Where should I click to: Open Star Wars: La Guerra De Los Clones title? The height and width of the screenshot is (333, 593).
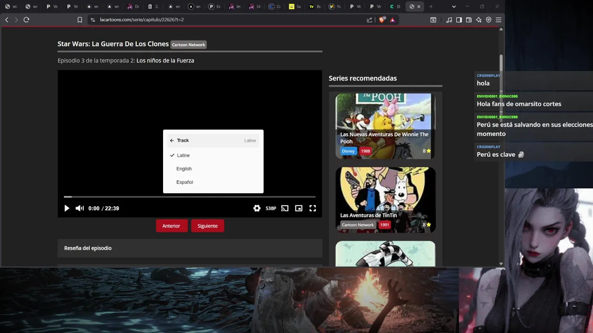[x=113, y=44]
